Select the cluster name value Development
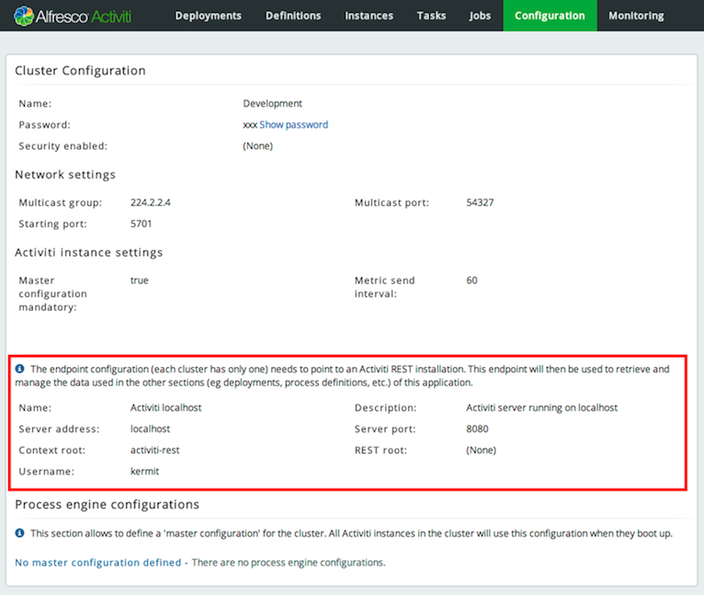Viewport: 704px width, 595px height. [273, 103]
